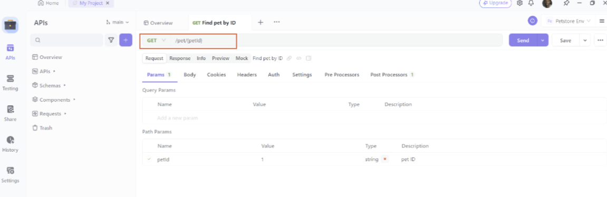Screen dimensions: 607x197
Task: Open Trash in the APIs tree
Action: (42, 127)
